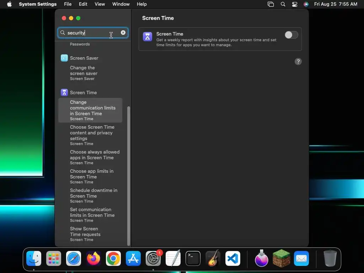Open Set communication limits in Screen Time

pos(90,215)
